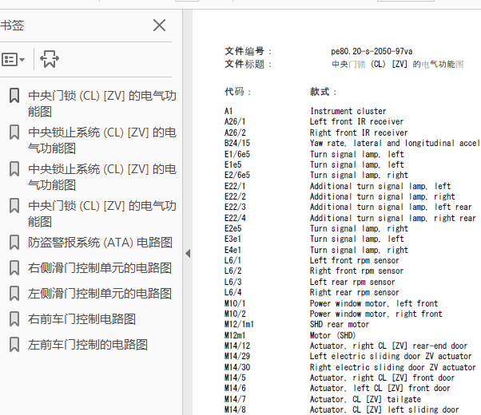
Task: Click bookmark icon beside 右前车门控制电路图
Action: click(14, 319)
